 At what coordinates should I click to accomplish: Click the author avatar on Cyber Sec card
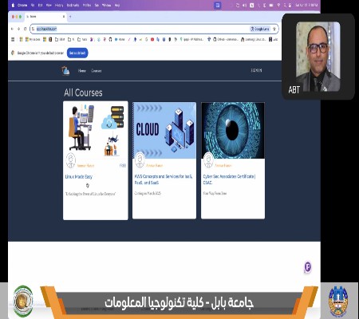[208, 160]
